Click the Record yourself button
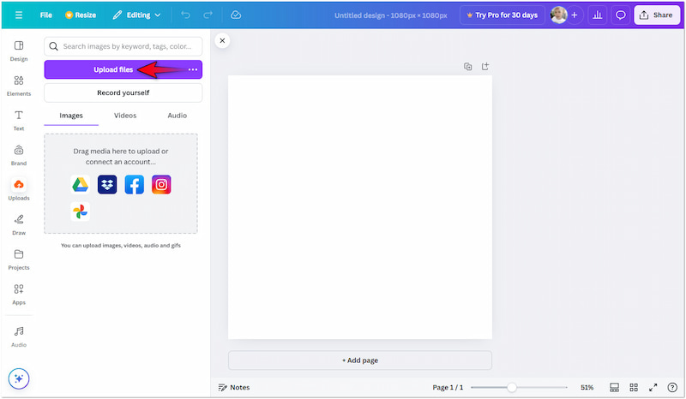Viewport: 686px width, 399px height. point(123,92)
